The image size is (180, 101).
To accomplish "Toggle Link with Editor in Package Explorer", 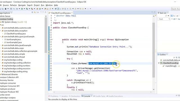I will click(35, 12).
